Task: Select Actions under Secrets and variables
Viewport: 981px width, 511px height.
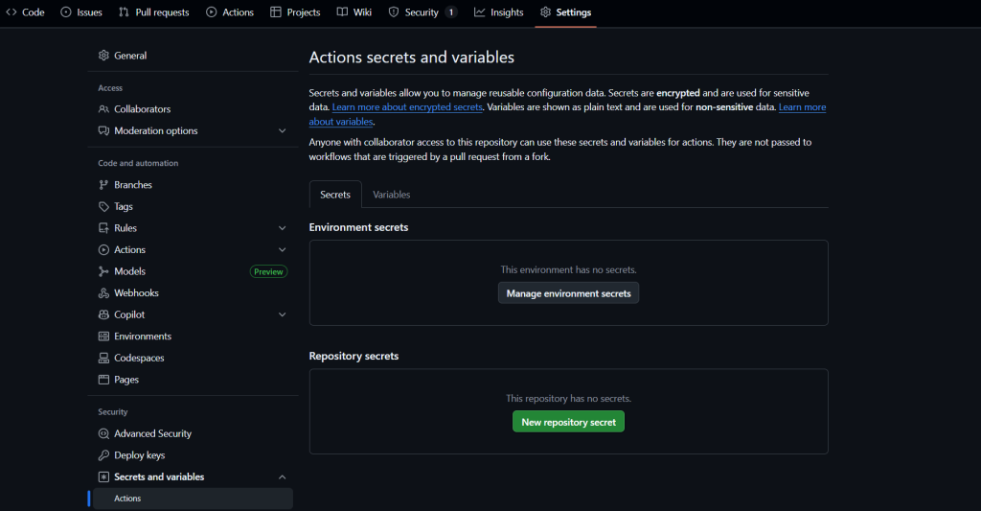Action: coord(193,499)
